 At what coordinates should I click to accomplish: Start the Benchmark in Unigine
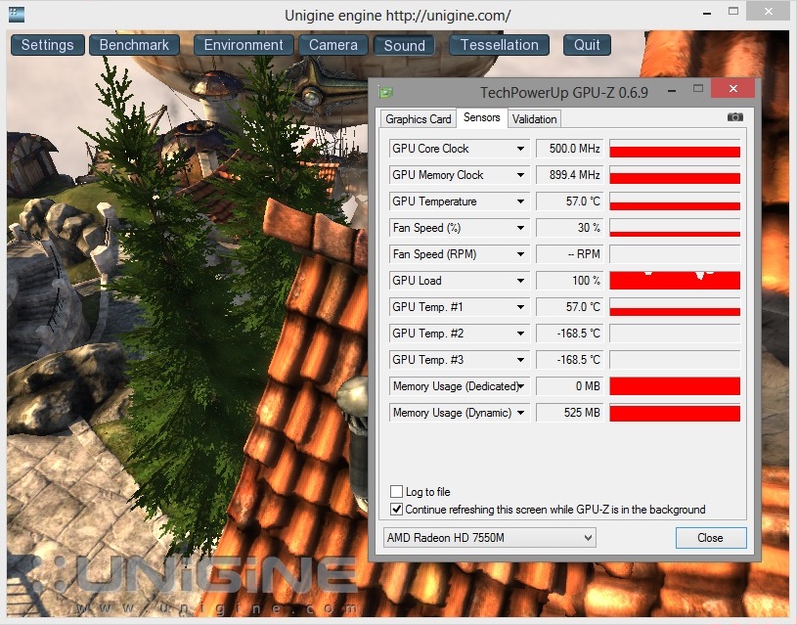[x=134, y=45]
